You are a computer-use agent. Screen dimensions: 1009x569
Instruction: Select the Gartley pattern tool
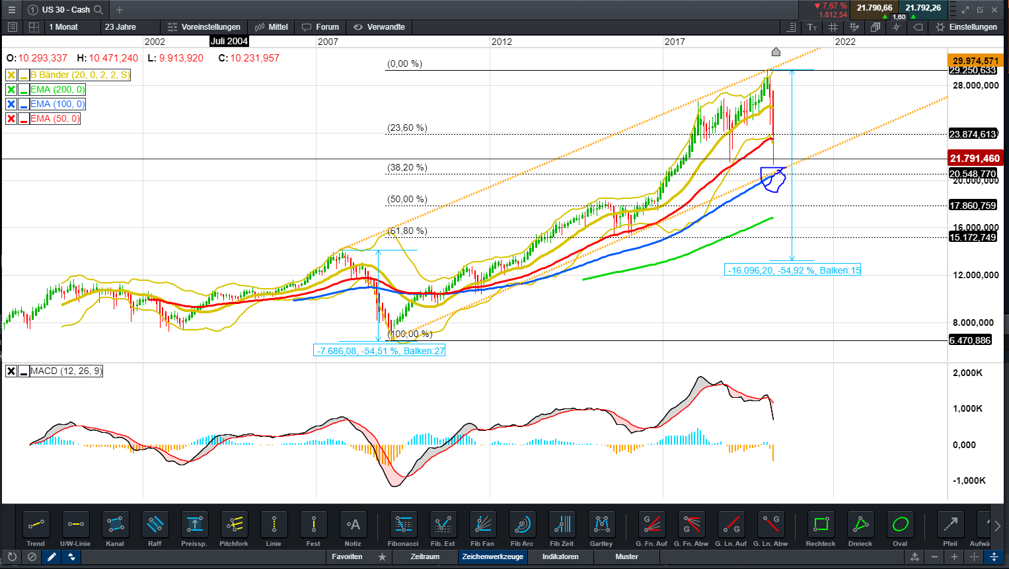coord(601,525)
